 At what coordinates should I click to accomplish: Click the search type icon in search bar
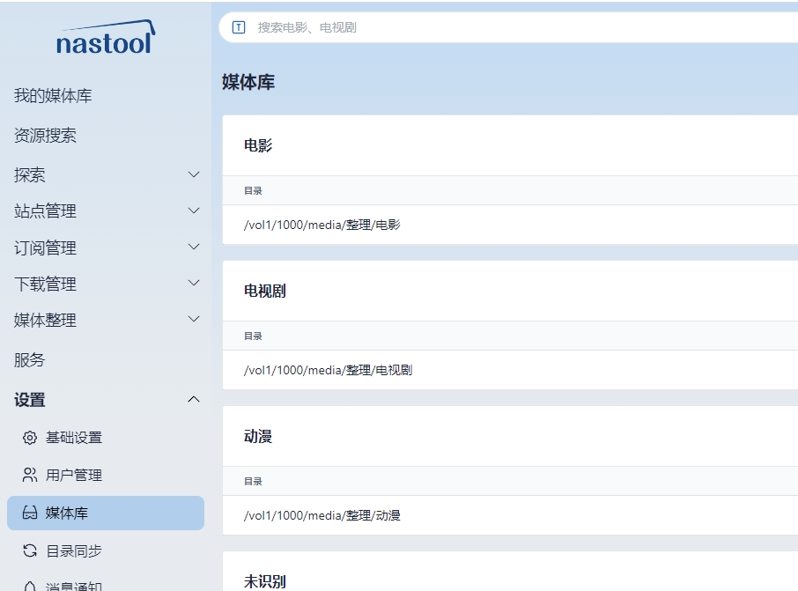tap(238, 27)
